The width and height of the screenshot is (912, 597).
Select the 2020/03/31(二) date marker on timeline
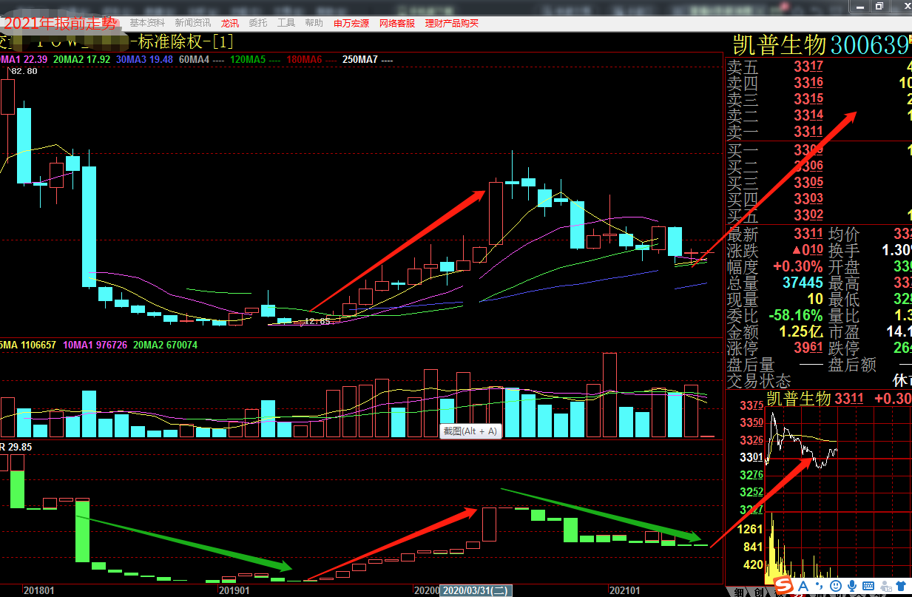pyautogui.click(x=475, y=591)
